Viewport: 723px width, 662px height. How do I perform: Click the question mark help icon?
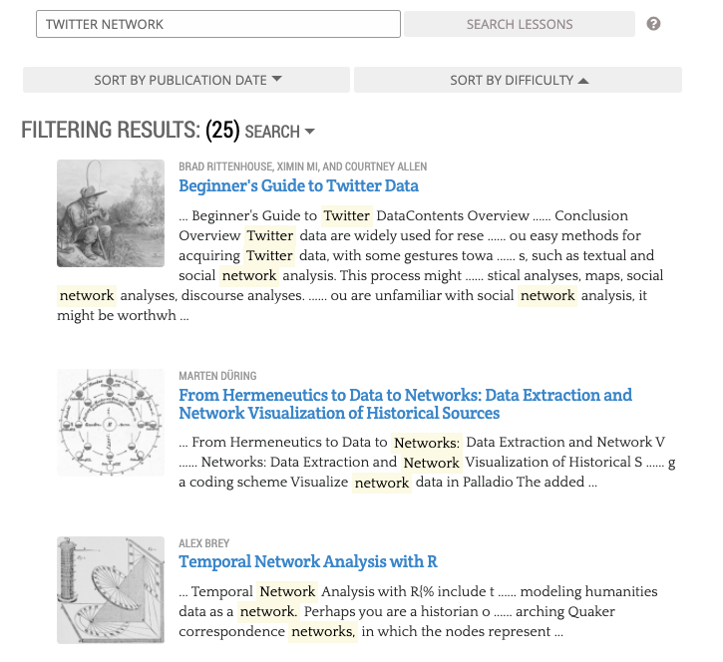click(x=654, y=24)
